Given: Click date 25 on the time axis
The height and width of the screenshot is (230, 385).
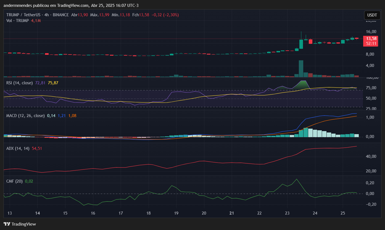Looking at the screenshot, I should tap(342, 213).
